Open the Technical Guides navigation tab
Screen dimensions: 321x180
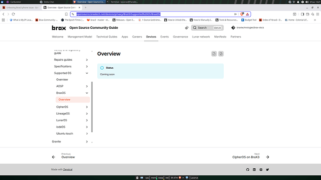coord(107,37)
